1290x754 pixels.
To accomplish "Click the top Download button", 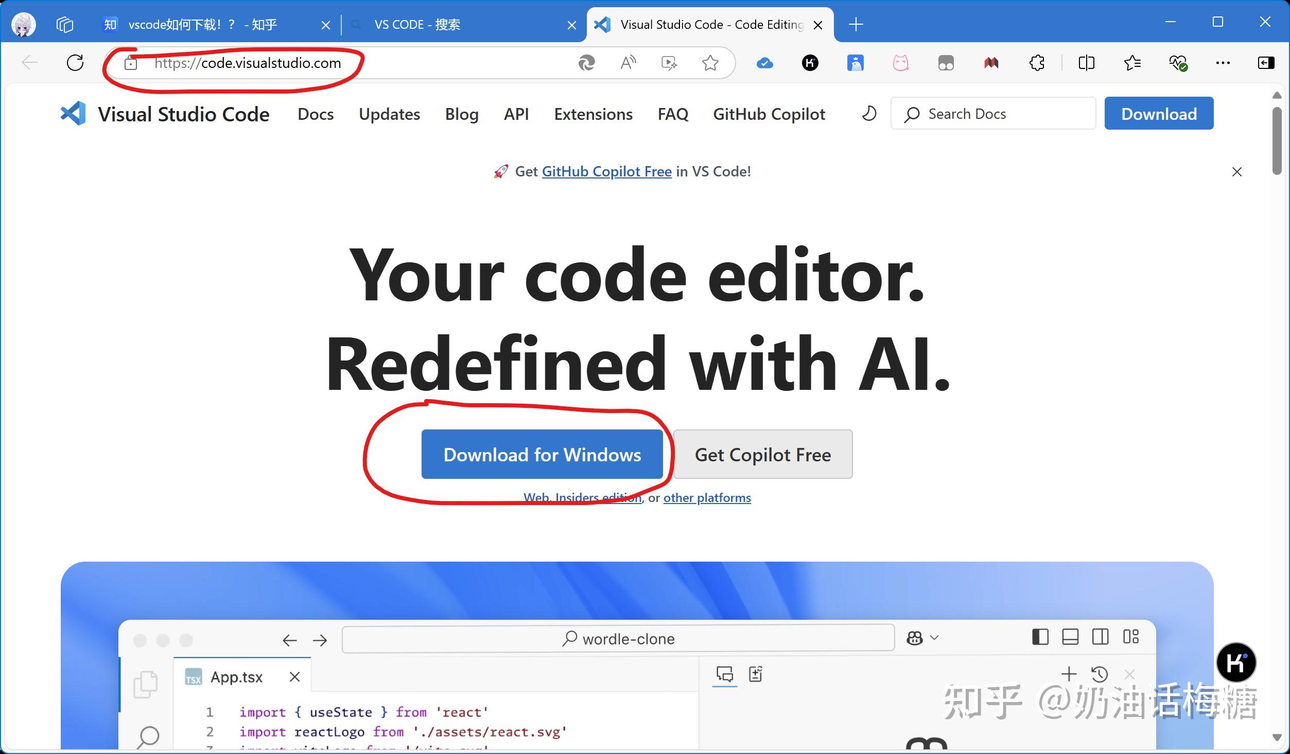I will click(x=1159, y=113).
